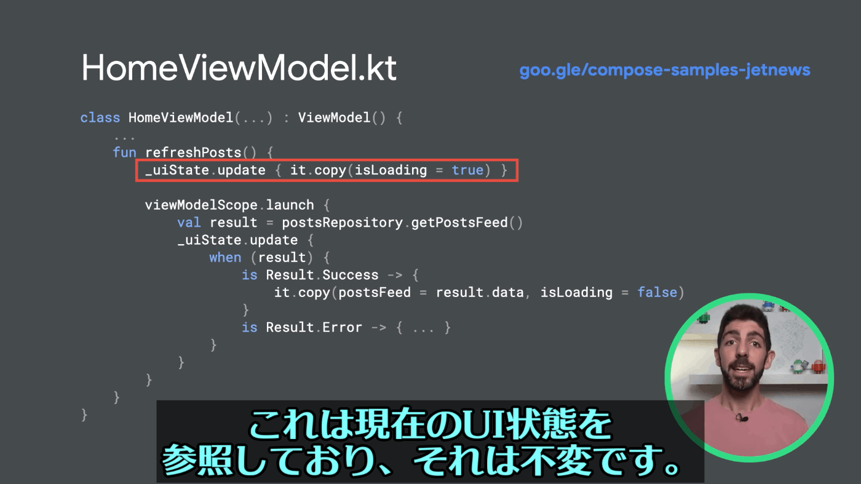The height and width of the screenshot is (484, 861).
Task: Click the 'is Result.Error -> { ... }' line
Action: 346,327
